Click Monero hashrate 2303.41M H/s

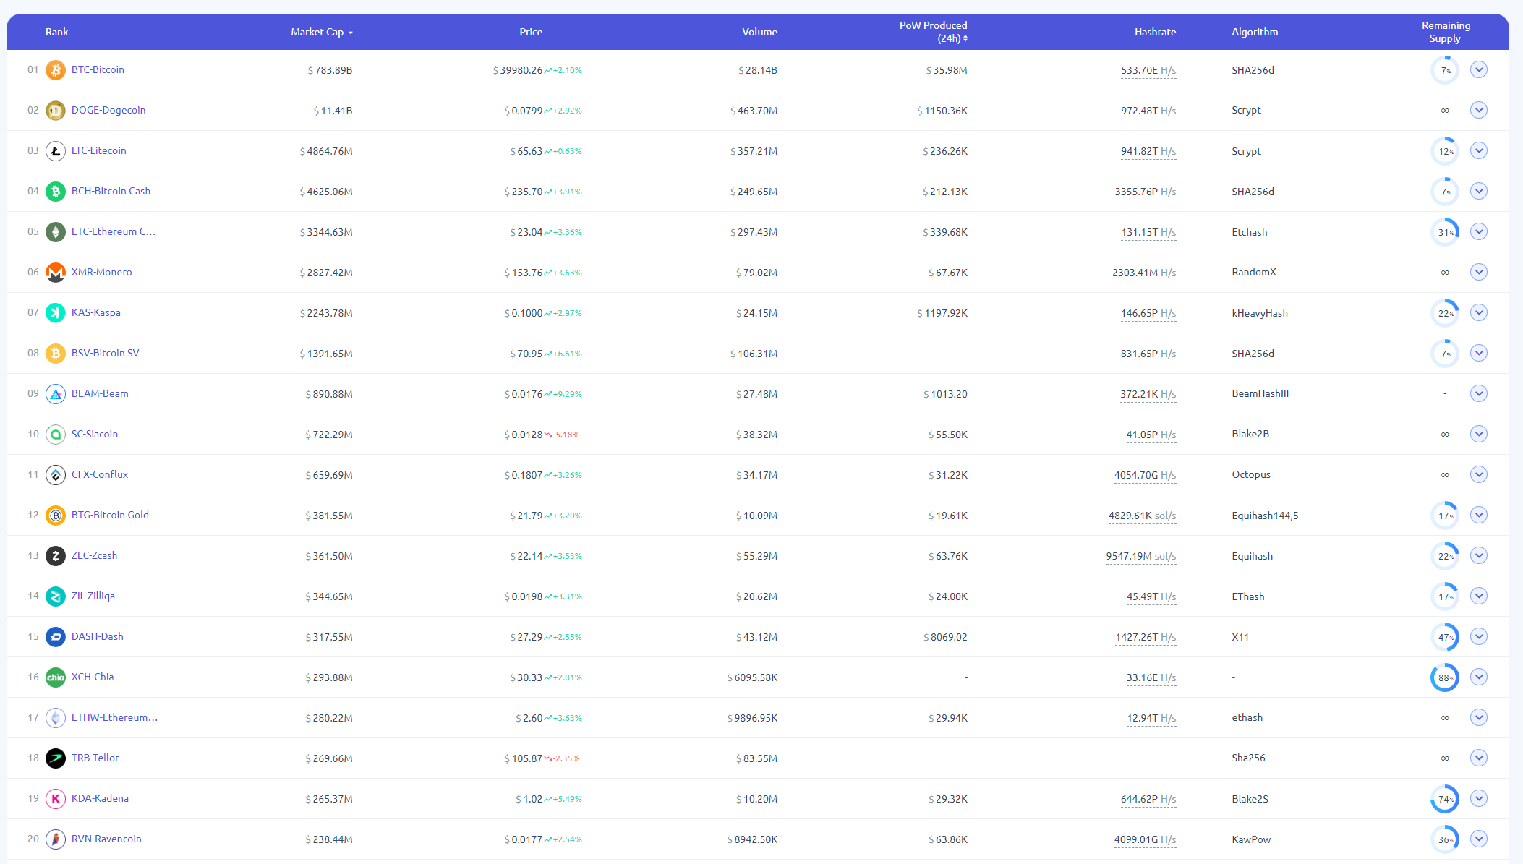(x=1144, y=273)
